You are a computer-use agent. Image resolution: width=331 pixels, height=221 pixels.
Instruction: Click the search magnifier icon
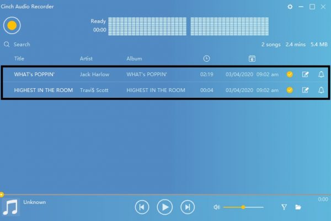[x=7, y=44]
